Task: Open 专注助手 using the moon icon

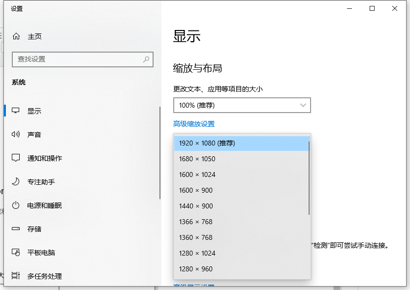Action: point(16,182)
